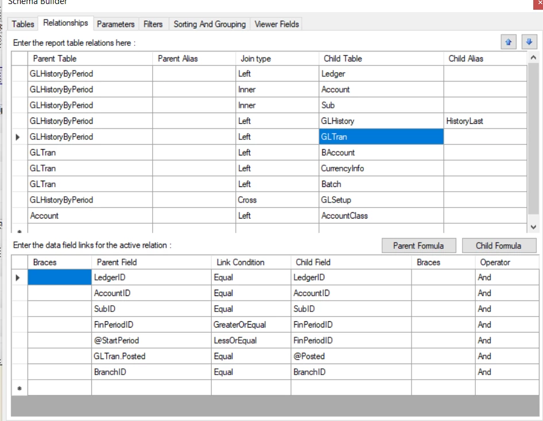Select the BranchID parent field cell
This screenshot has width=543, height=421.
tap(152, 372)
